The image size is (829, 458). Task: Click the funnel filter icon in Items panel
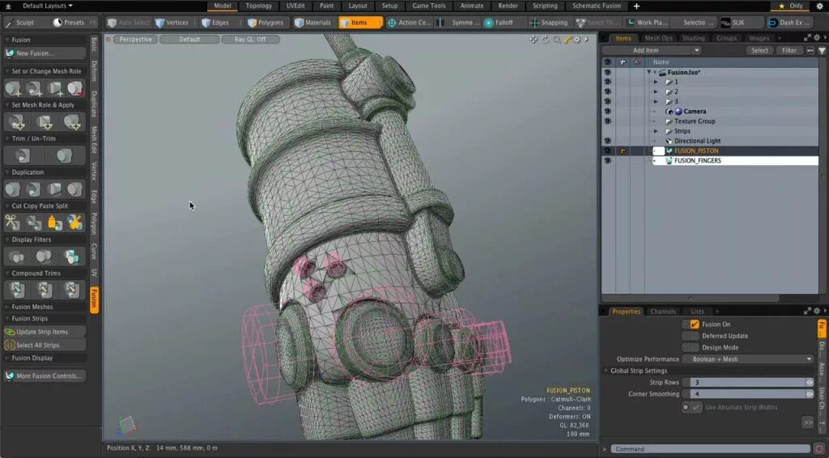pos(823,51)
